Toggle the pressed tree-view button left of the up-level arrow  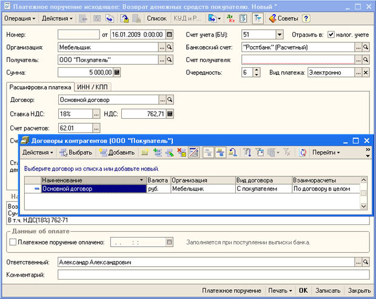click(x=220, y=152)
